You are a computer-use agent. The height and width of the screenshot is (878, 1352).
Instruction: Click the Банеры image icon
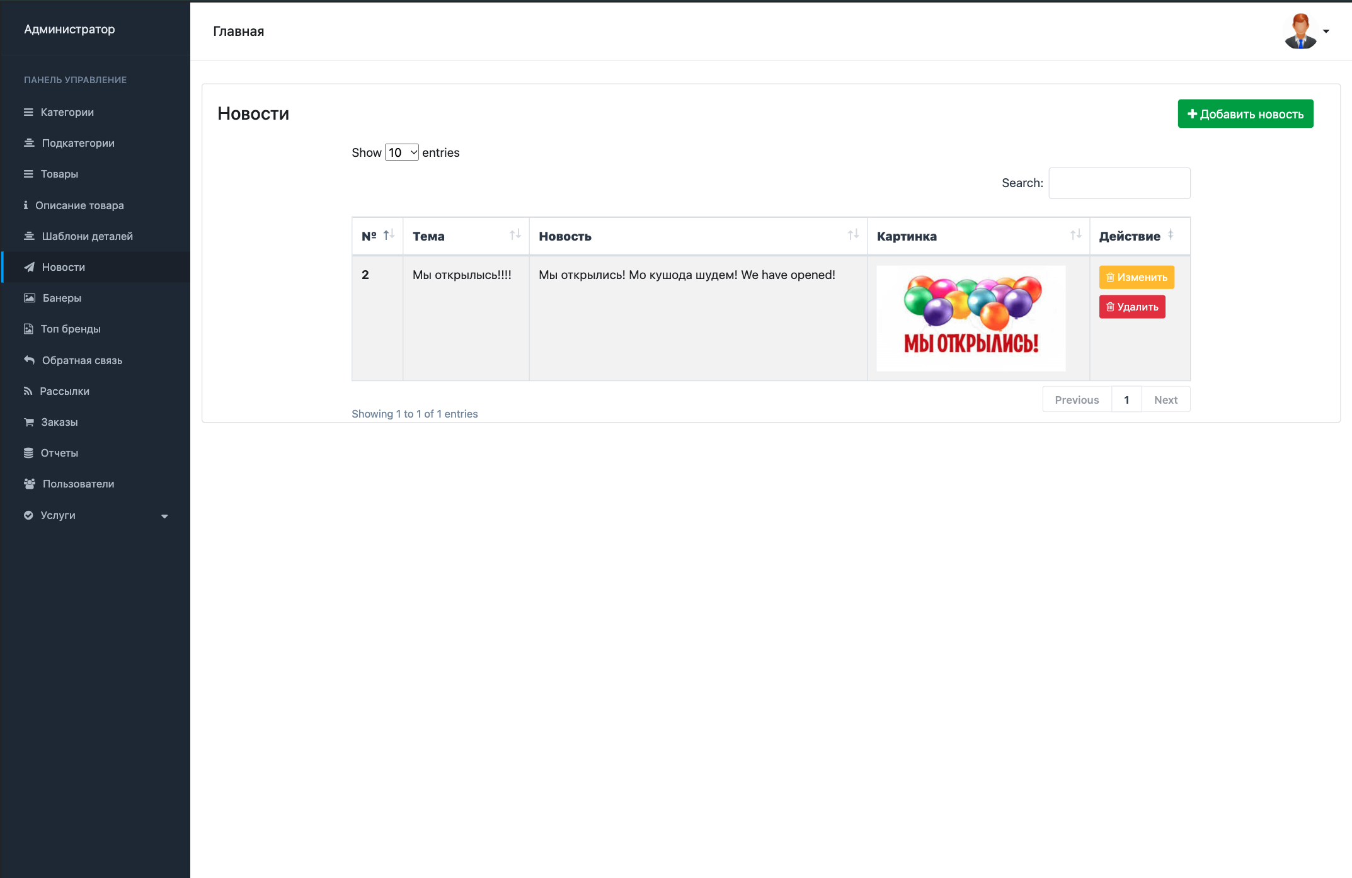(x=30, y=298)
